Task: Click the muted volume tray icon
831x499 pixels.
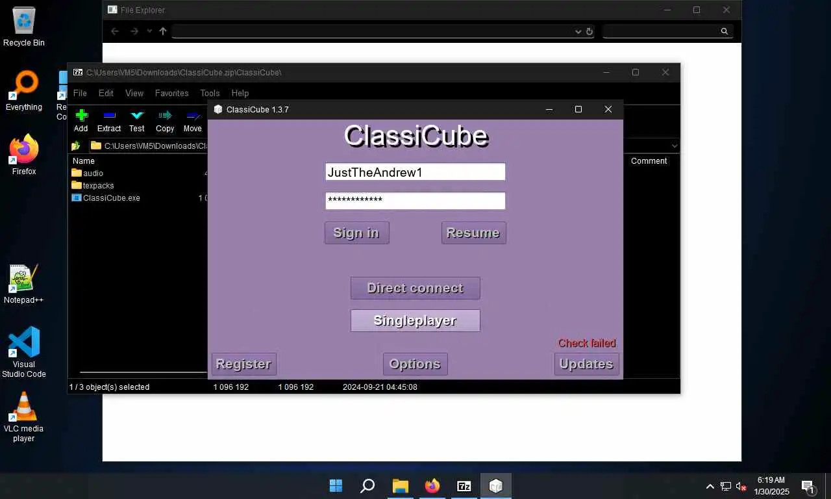Action: [x=741, y=487]
